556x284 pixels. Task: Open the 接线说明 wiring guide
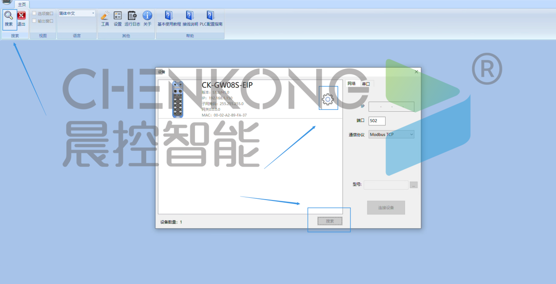(190, 16)
